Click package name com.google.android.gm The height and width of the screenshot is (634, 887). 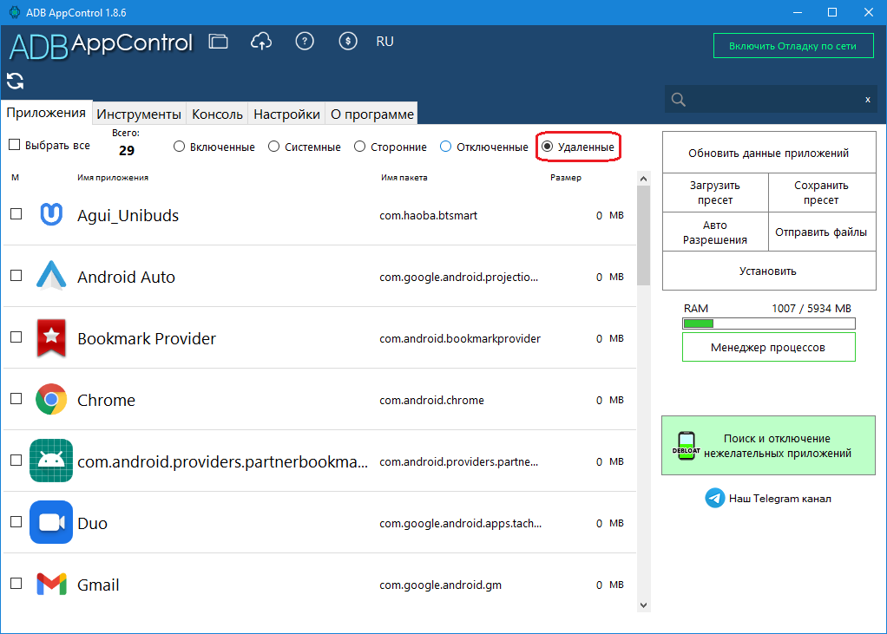pos(440,585)
